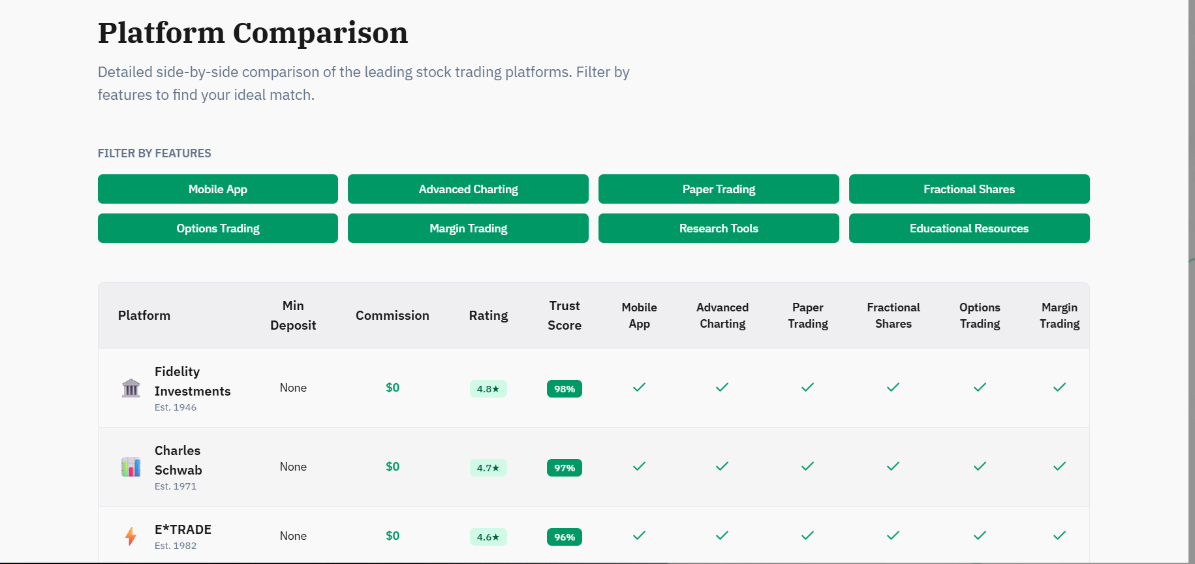Click the Advanced Charting column header
This screenshot has height=564, width=1195.
(x=722, y=315)
